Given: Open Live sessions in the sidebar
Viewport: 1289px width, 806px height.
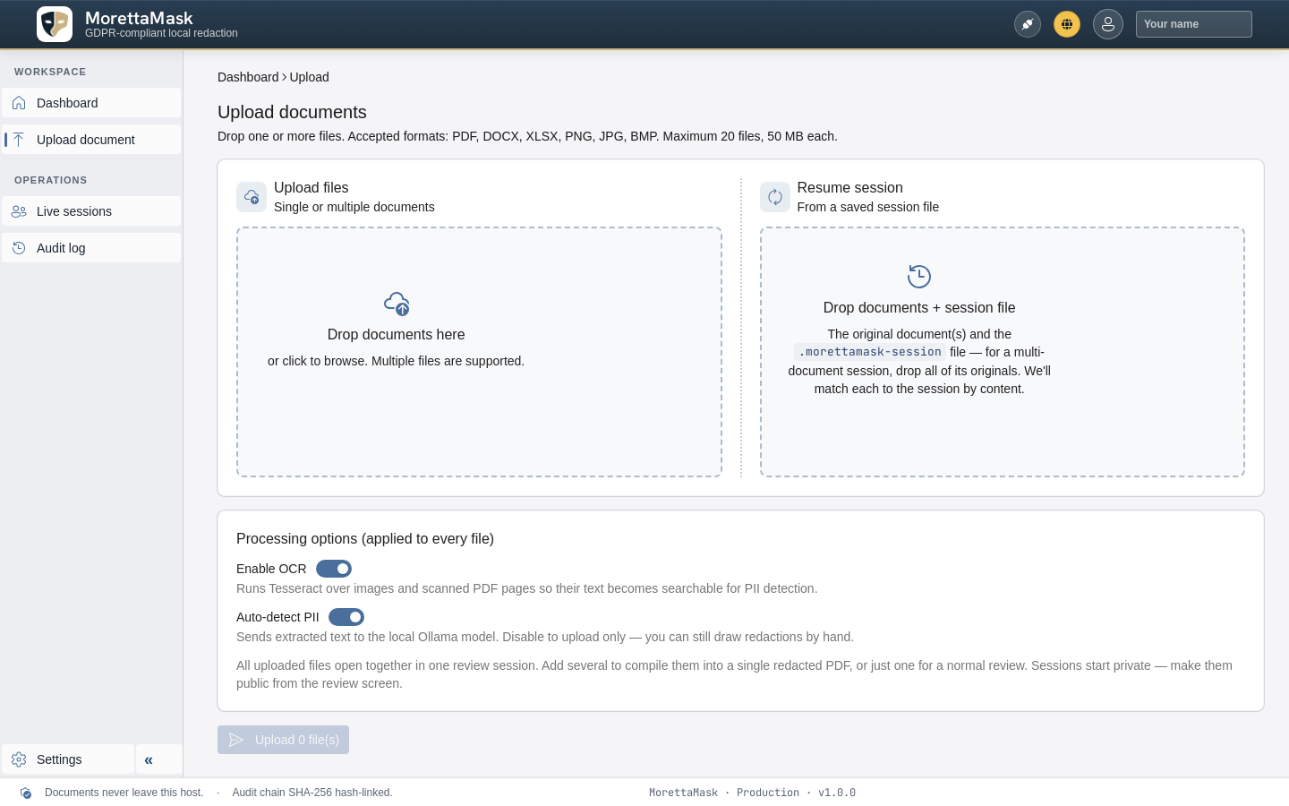Looking at the screenshot, I should pos(91,211).
